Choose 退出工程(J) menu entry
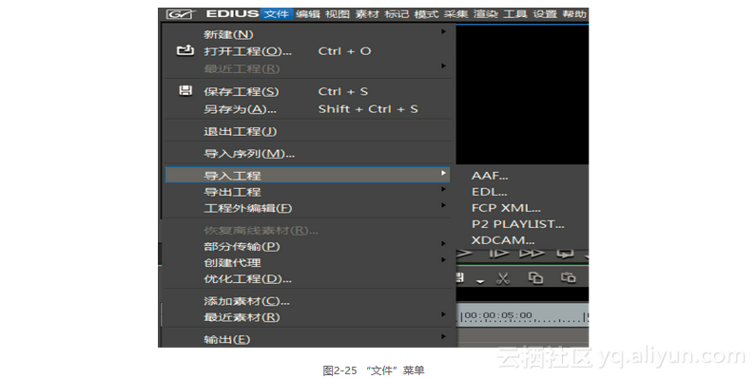 pyautogui.click(x=307, y=131)
